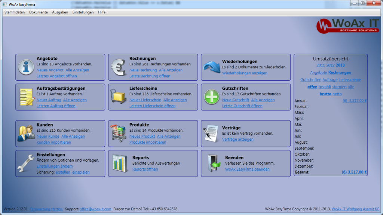Show Alle Anzeigen under Kunden
The height and width of the screenshot is (215, 383).
[x=73, y=136]
